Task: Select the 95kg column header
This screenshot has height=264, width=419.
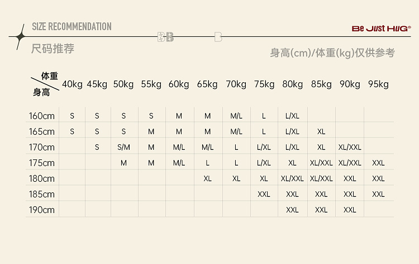Action: click(378, 84)
